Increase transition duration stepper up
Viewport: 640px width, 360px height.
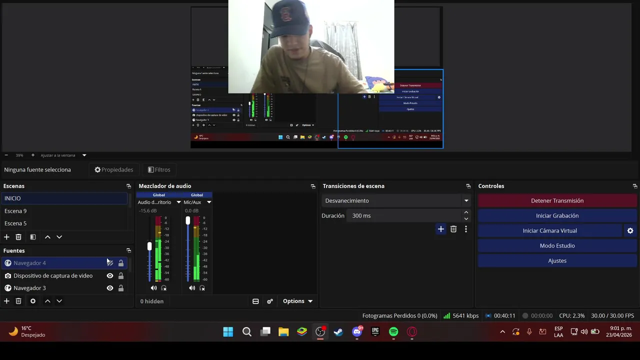click(x=466, y=212)
